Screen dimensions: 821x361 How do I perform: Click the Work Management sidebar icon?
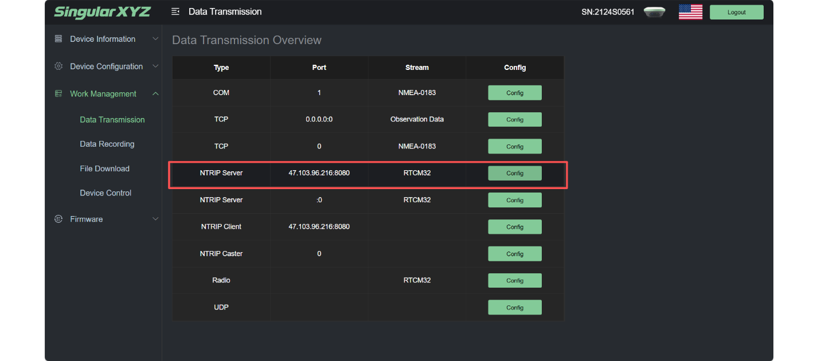(x=58, y=94)
